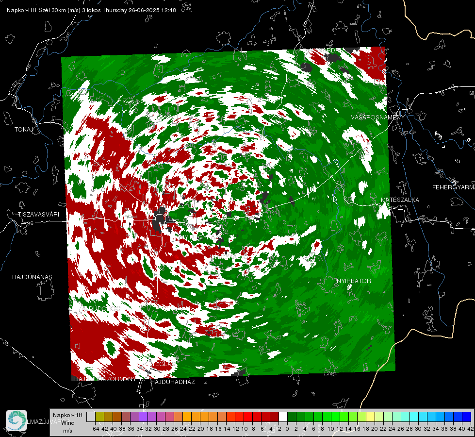Viewport: 475px width, 437px height.
Task: Click road number 37 marker
Action: tap(16, 84)
